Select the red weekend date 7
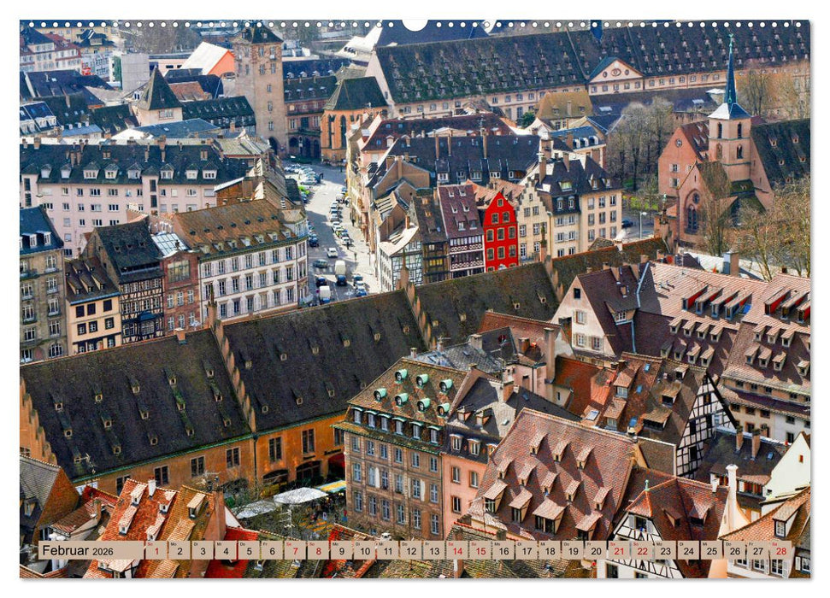The width and height of the screenshot is (830, 598). (x=297, y=553)
